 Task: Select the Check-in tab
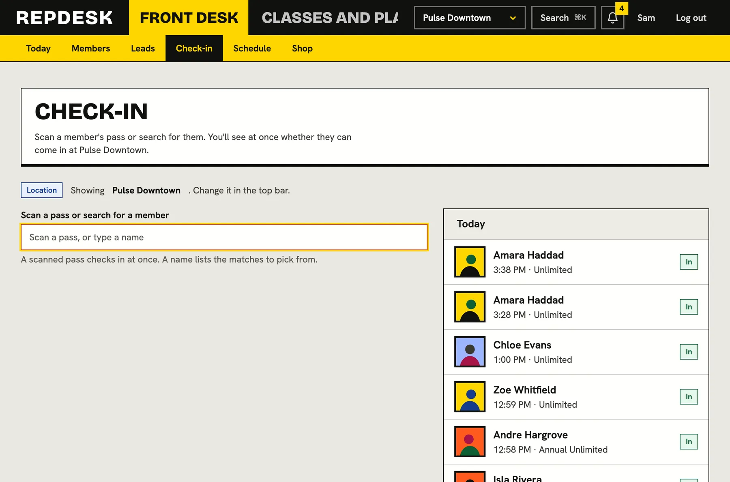point(194,49)
